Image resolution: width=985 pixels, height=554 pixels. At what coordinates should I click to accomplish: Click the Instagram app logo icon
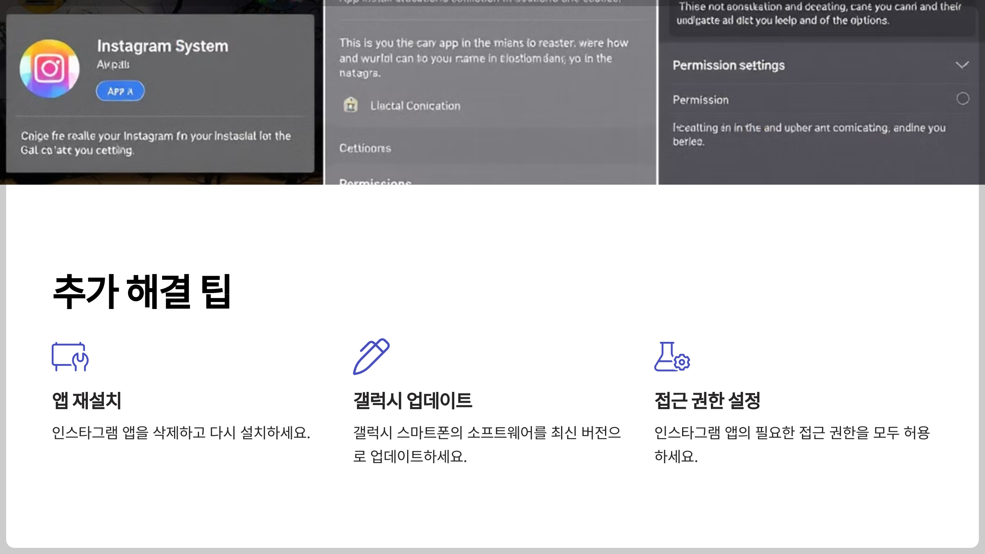click(50, 69)
